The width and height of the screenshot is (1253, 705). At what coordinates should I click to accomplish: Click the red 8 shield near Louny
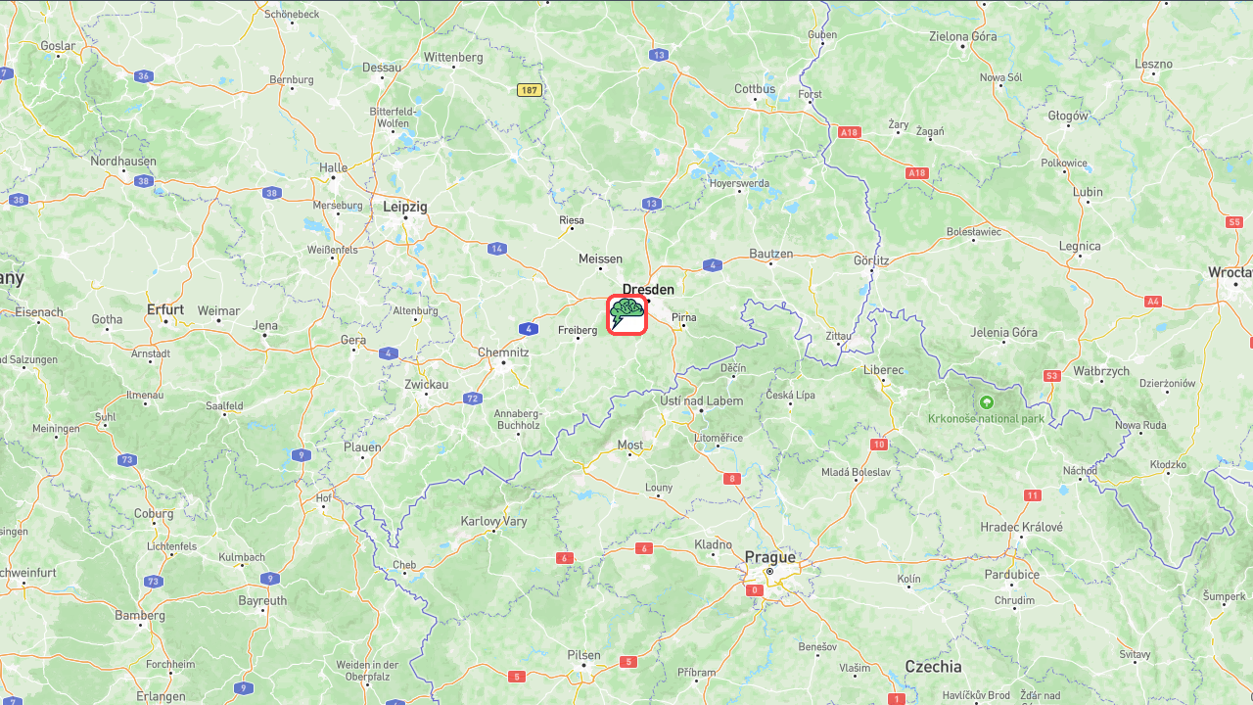coord(732,479)
